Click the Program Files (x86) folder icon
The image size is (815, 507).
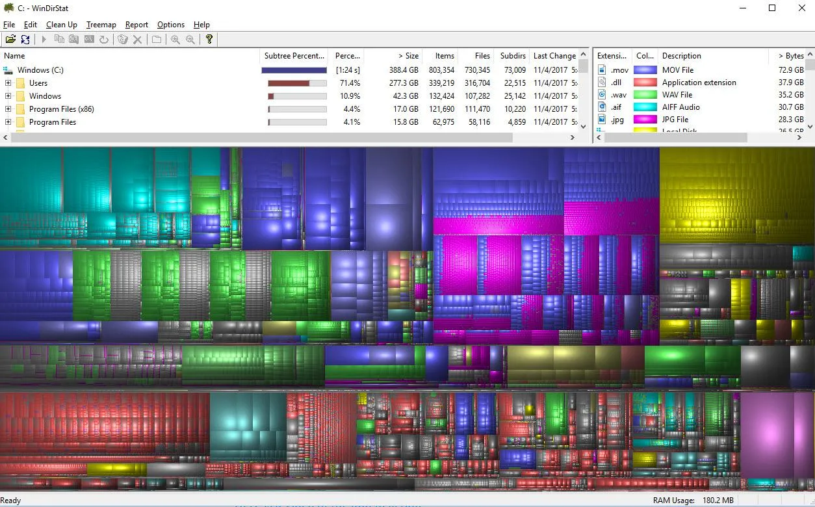coord(21,109)
